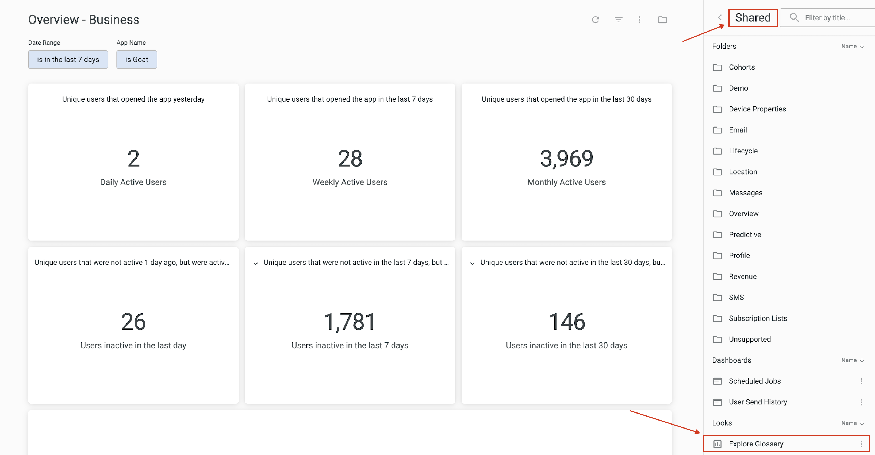Open the App Name filter 'is Goat'

[x=137, y=59]
